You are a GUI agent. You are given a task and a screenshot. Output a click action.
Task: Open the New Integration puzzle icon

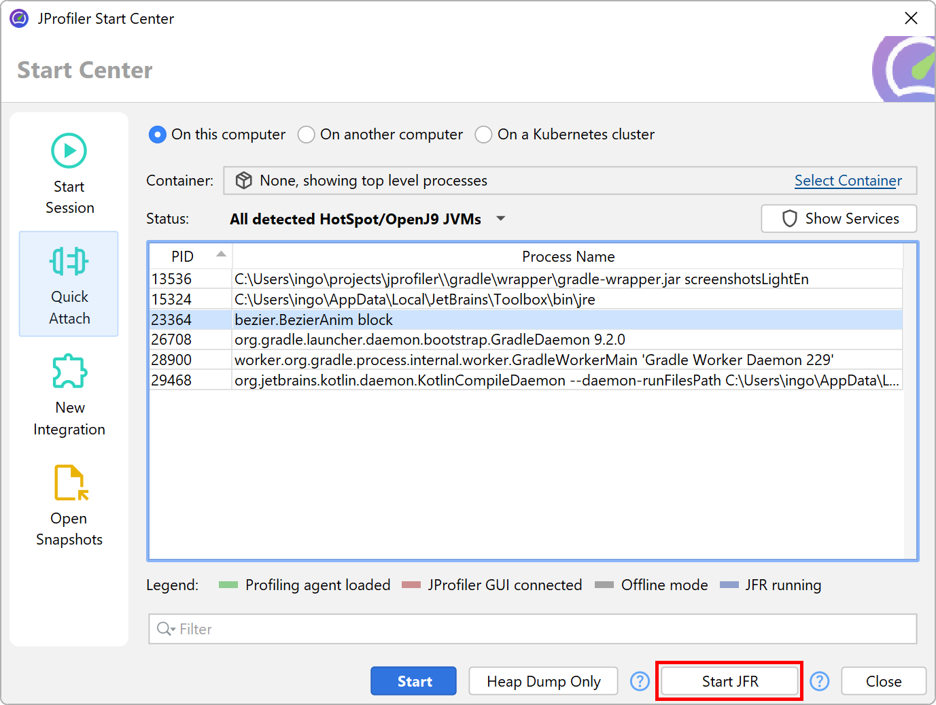(69, 372)
